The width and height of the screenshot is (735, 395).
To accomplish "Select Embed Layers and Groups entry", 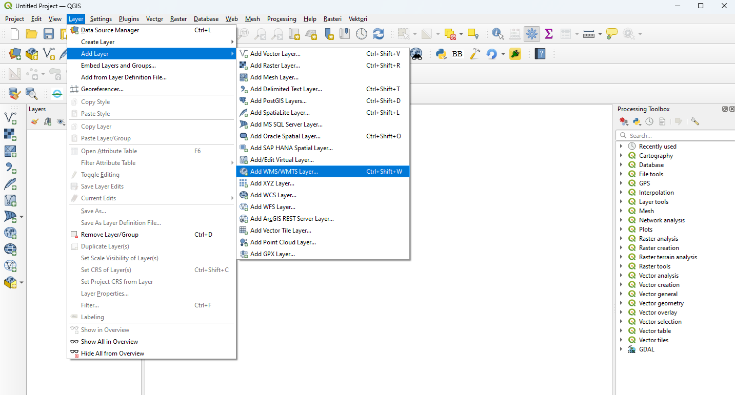I will 151,66.
